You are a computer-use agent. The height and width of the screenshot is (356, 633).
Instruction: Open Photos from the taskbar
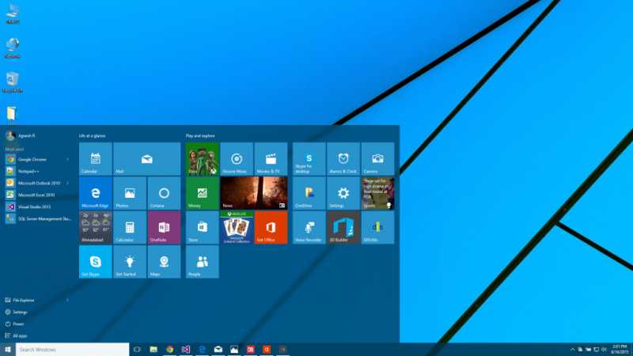pos(234,350)
